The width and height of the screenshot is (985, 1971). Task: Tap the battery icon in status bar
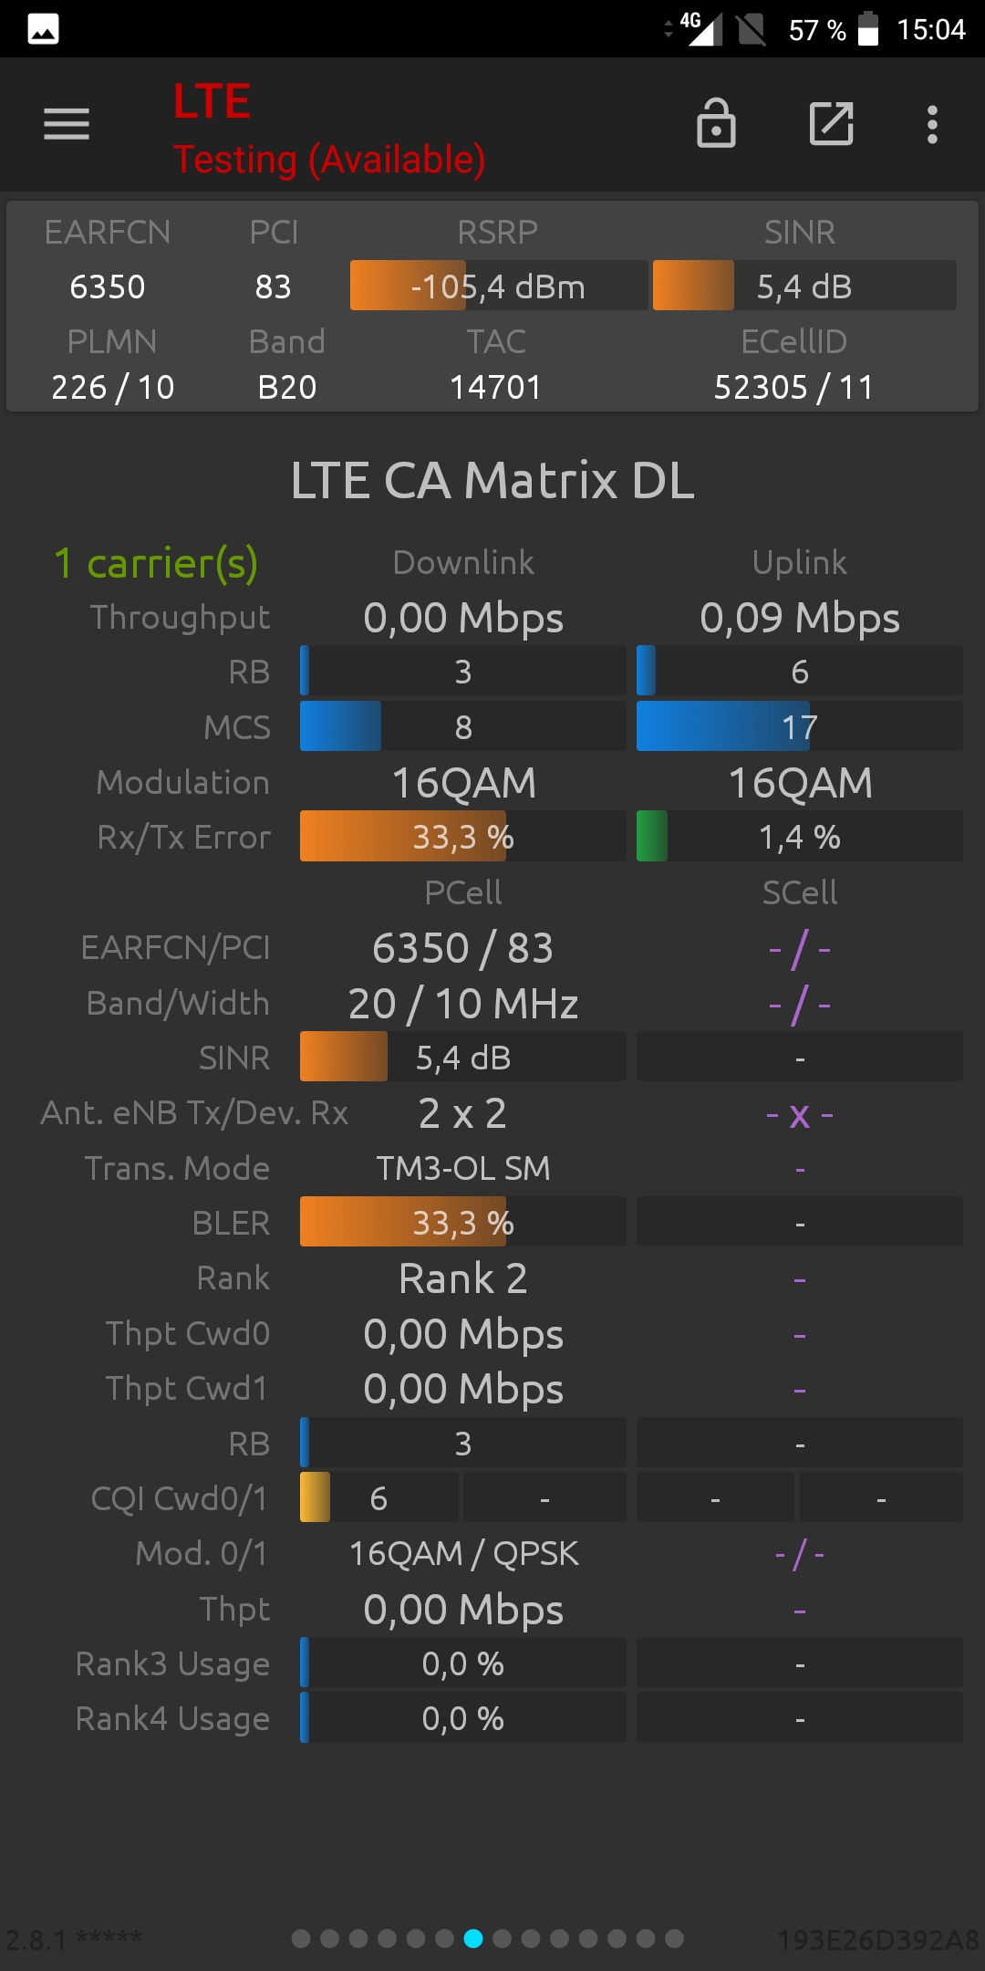(x=868, y=29)
